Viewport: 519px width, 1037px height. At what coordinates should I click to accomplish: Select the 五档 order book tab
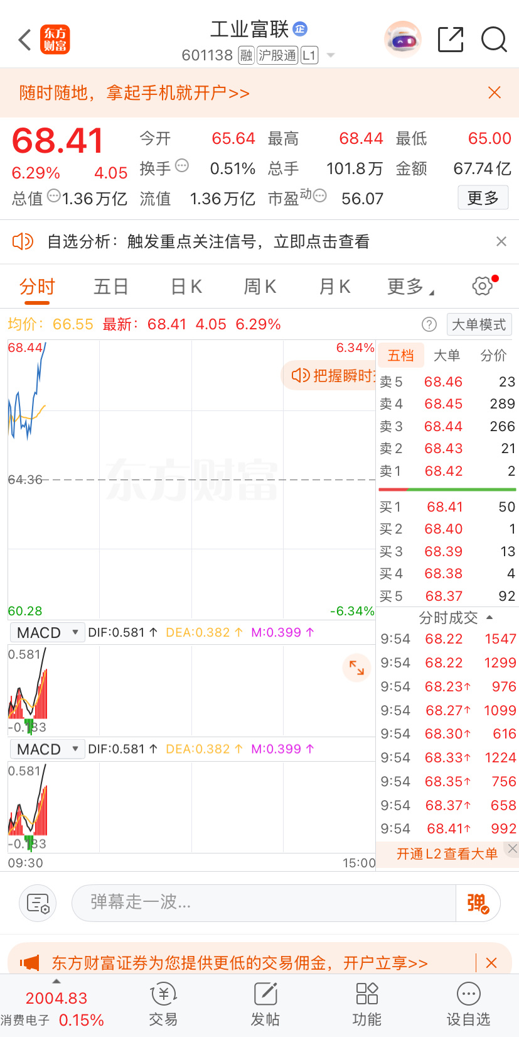coord(400,355)
